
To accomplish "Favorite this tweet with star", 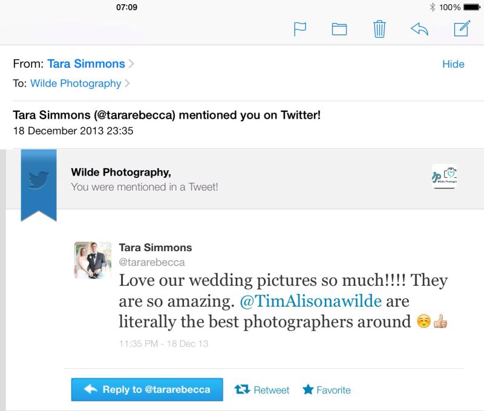I will (x=327, y=390).
